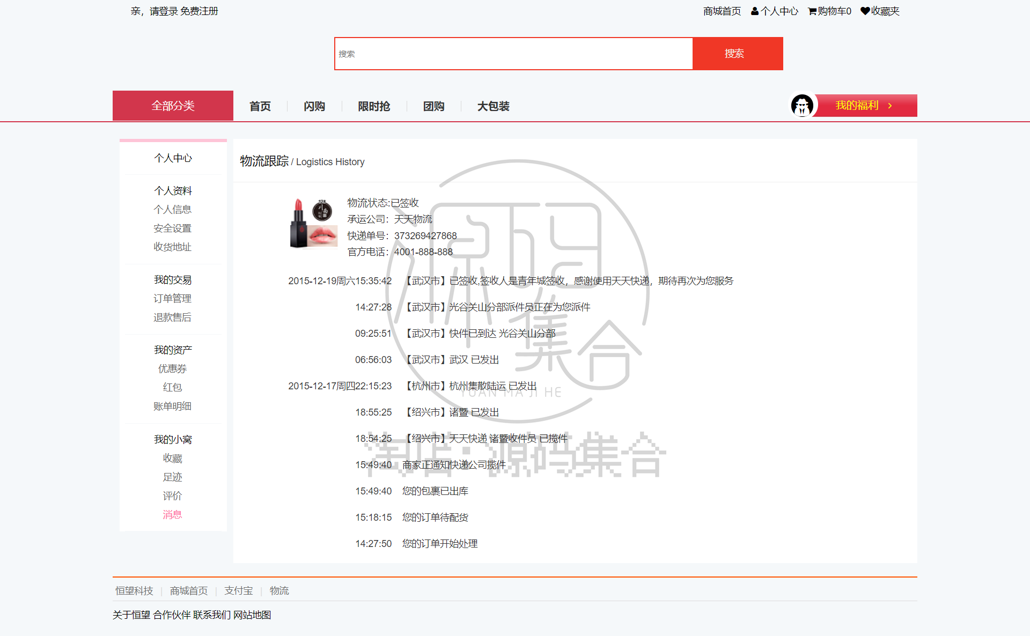Open the 全部分类 category menu
The width and height of the screenshot is (1030, 636).
point(173,106)
